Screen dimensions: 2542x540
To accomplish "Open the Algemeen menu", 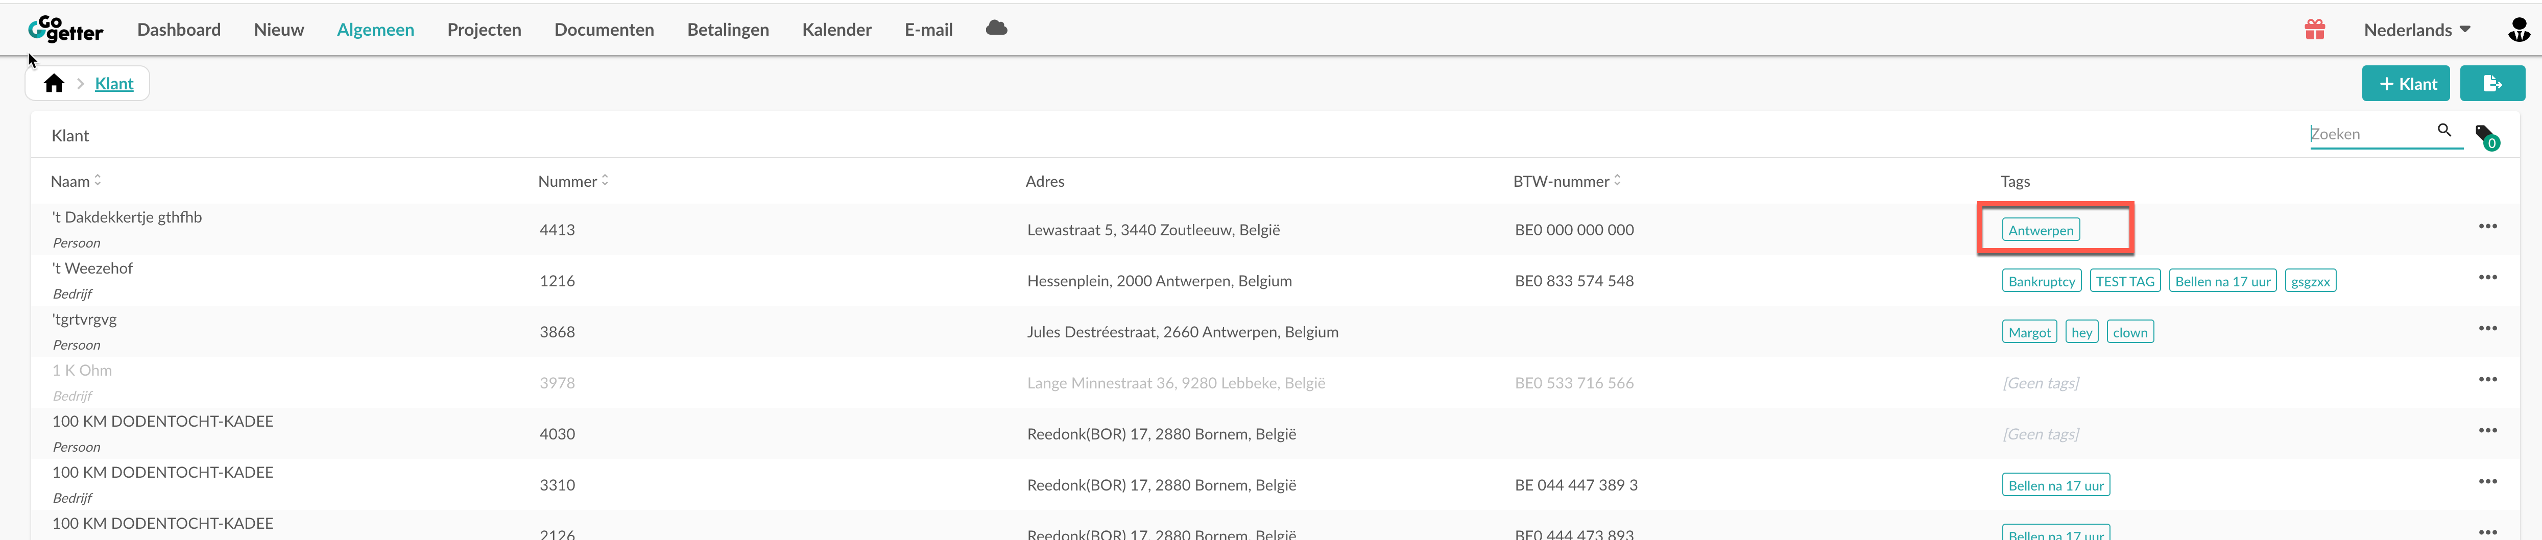I will click(375, 30).
